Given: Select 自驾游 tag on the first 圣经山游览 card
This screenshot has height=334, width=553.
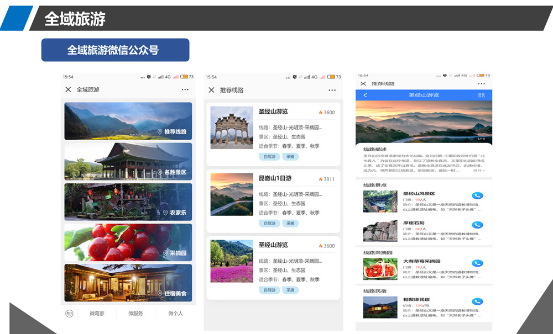Looking at the screenshot, I should tap(269, 157).
